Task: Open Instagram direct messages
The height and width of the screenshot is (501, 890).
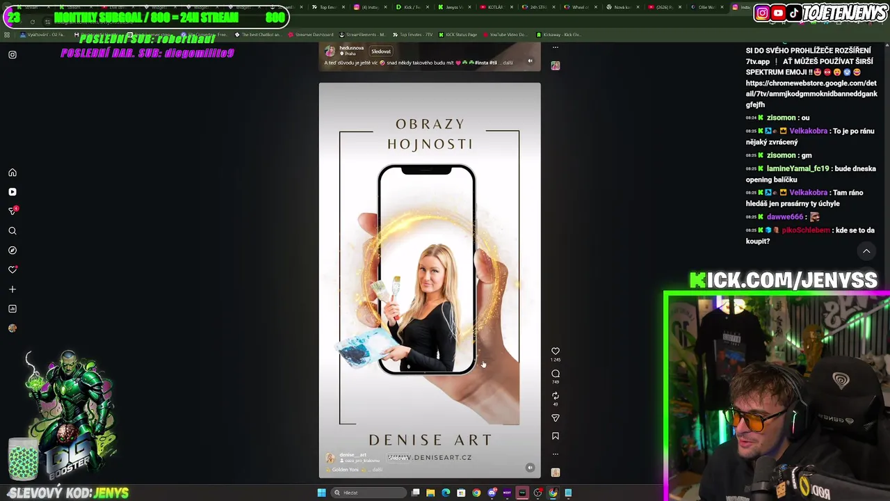Action: click(13, 211)
